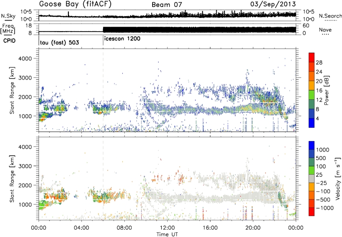This screenshot has height=237, width=342.
Task: Click the noise spike near 03:00 in N.Sky plot
Action: tap(68, 14)
